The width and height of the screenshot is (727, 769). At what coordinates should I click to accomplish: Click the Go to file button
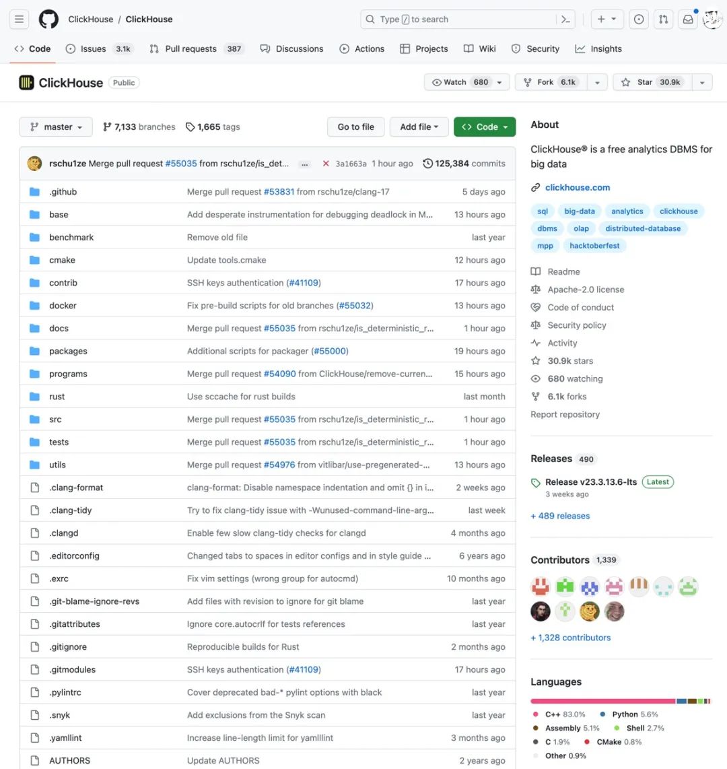pos(355,127)
